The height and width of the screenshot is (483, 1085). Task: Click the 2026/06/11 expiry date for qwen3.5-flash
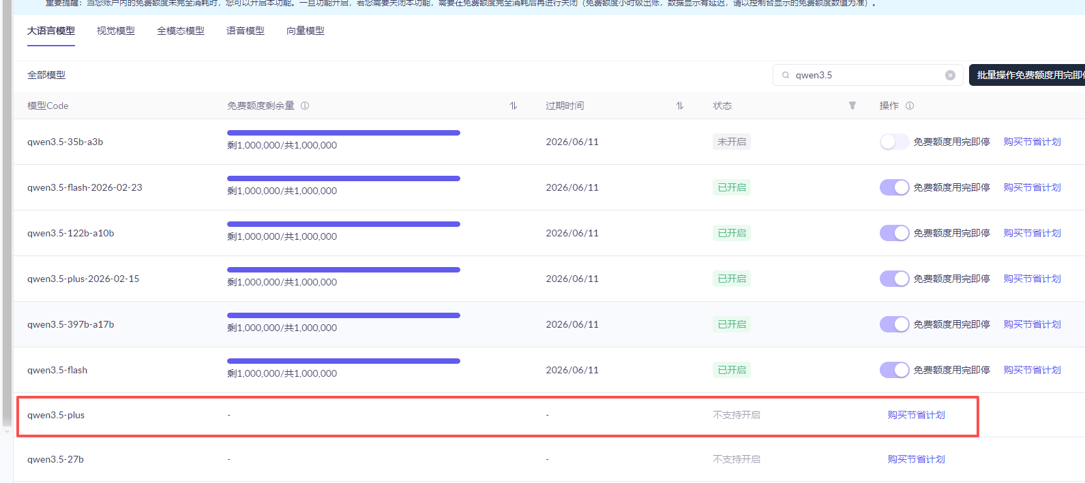(x=572, y=370)
